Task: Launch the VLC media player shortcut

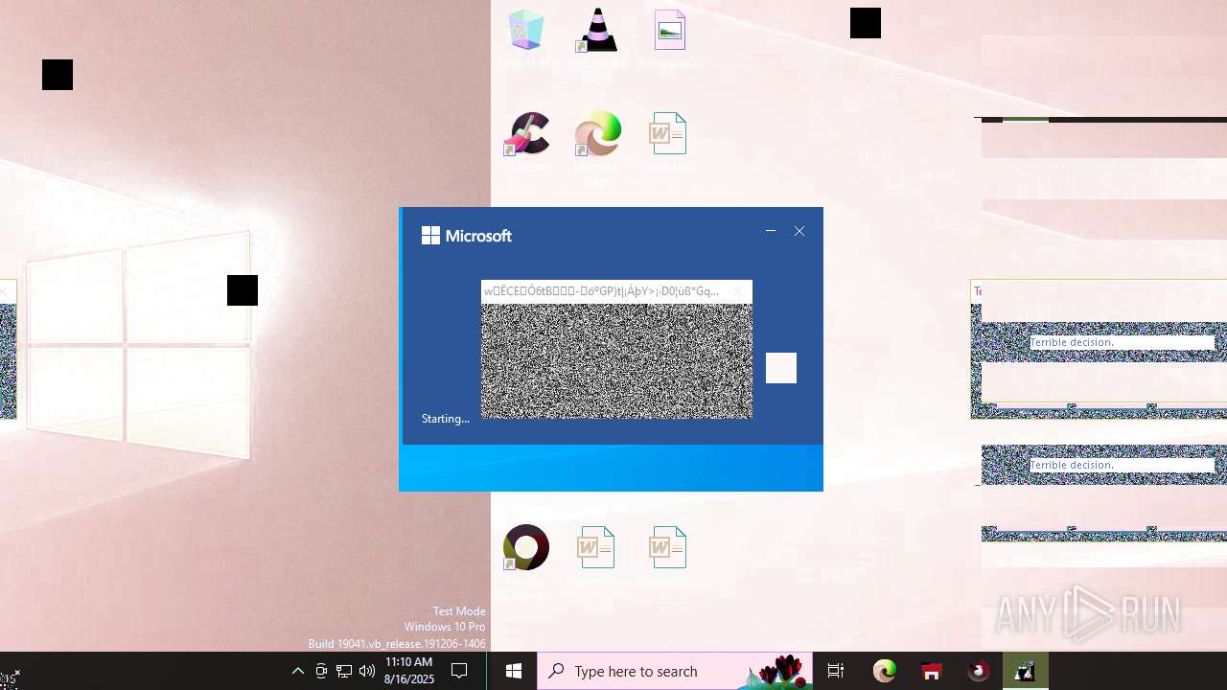Action: [597, 43]
